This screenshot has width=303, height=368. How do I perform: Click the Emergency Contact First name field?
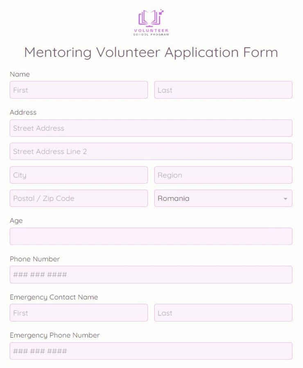[78, 313]
